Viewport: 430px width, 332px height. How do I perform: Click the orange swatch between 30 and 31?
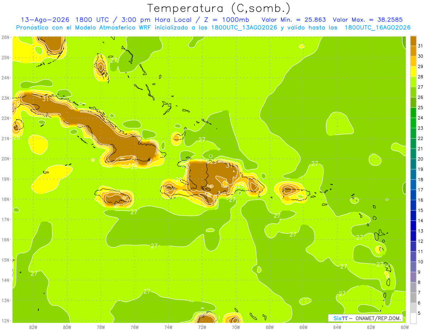point(413,51)
